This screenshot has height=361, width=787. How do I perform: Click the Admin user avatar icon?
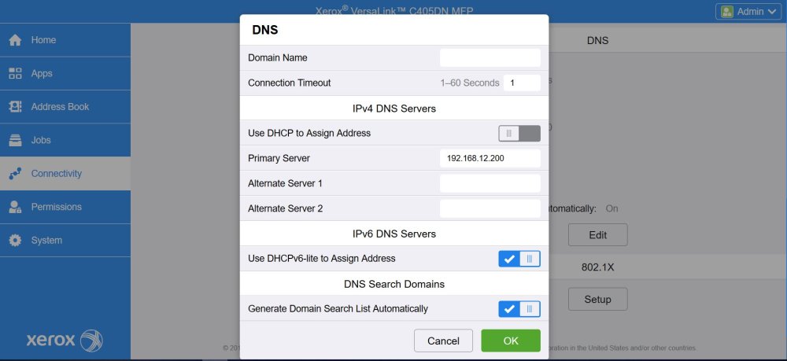(x=726, y=12)
